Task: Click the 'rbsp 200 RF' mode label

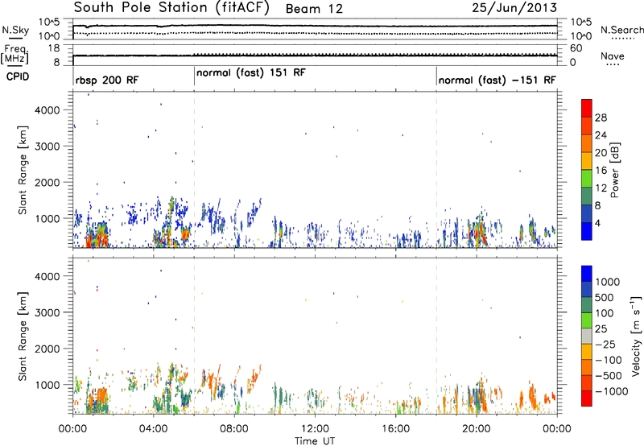Action: (x=107, y=80)
